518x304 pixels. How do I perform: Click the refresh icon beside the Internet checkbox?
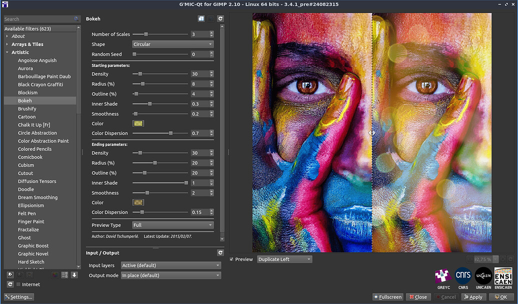click(x=10, y=284)
